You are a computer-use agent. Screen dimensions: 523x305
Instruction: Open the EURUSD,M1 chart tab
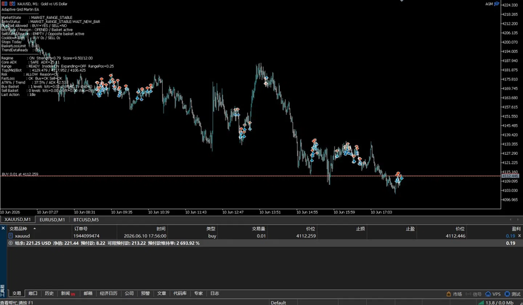[52, 219]
